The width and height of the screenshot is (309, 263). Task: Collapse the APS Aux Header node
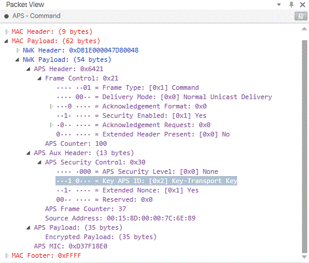pos(29,153)
